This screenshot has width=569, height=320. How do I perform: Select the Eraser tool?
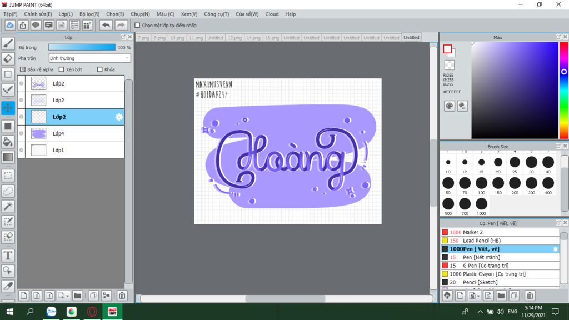(x=8, y=59)
